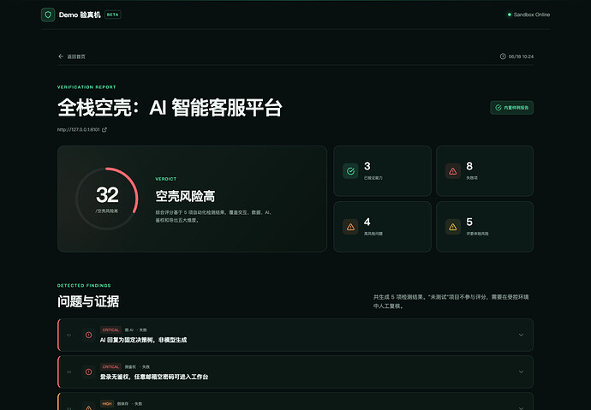
Task: Expand the 登录无鉴权 finding
Action: click(521, 371)
